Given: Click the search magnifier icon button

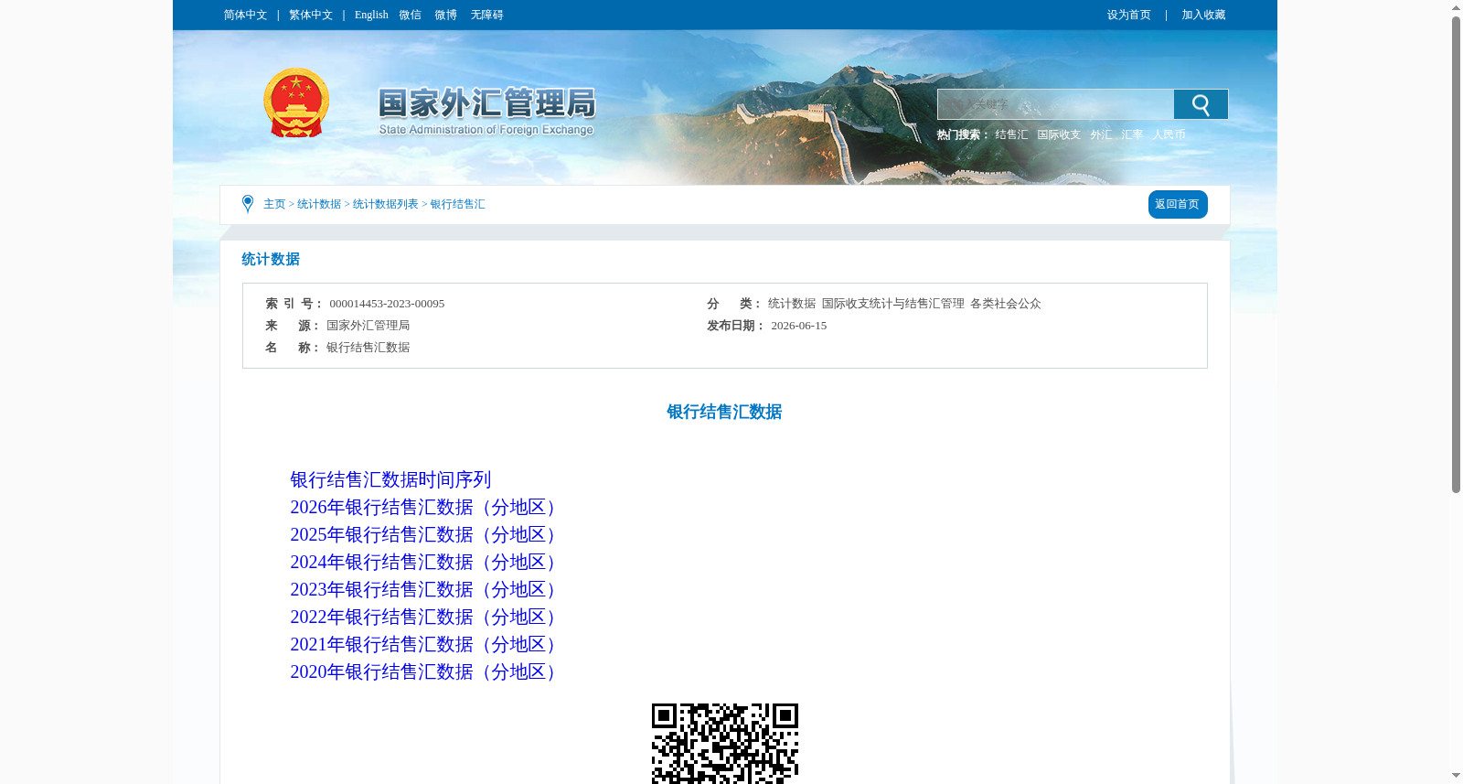Looking at the screenshot, I should (x=1201, y=104).
